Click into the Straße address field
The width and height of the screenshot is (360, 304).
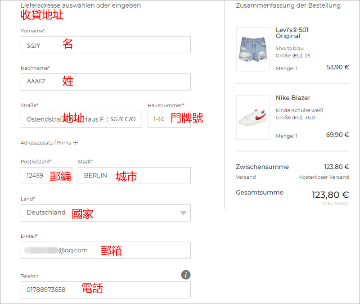pyautogui.click(x=81, y=119)
